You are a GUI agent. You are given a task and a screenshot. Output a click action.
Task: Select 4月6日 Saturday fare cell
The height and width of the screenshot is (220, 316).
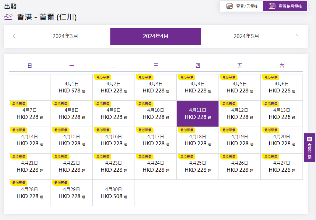coord(282,88)
